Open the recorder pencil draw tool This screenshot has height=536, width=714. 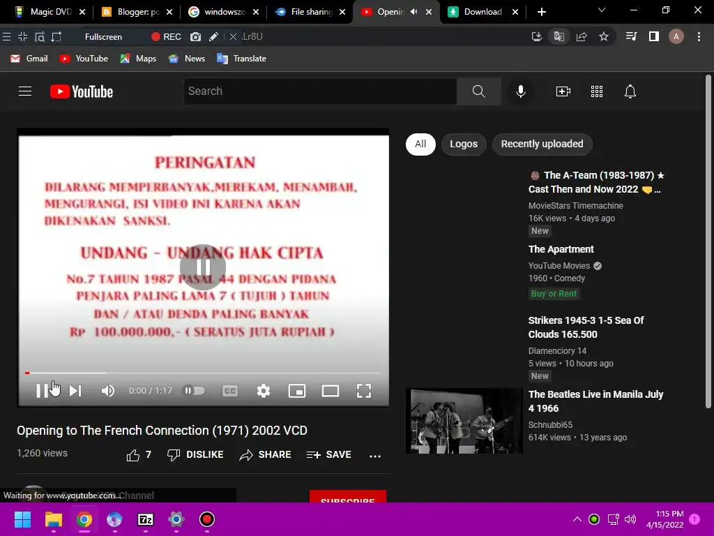(213, 37)
